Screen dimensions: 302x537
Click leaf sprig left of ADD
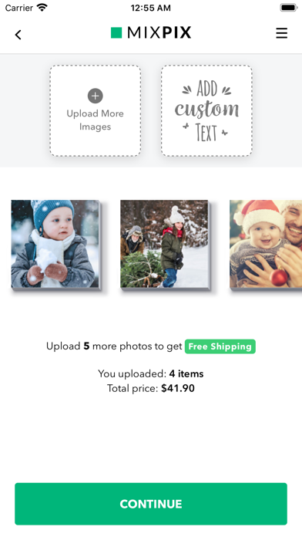tap(186, 90)
